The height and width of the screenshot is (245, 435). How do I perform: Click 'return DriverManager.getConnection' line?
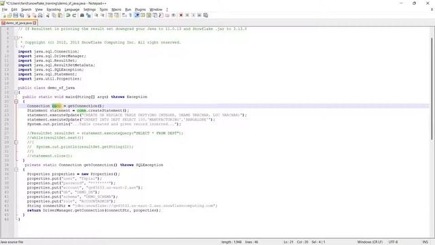pyautogui.click(x=94, y=210)
